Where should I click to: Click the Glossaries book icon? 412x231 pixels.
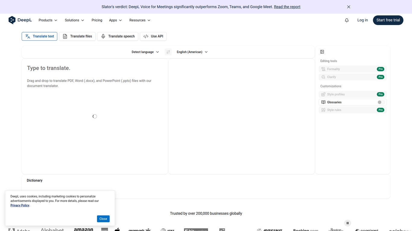click(323, 102)
